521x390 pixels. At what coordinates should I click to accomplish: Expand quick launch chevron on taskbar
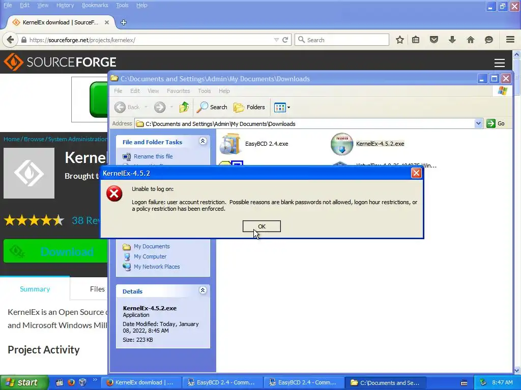coord(95,380)
